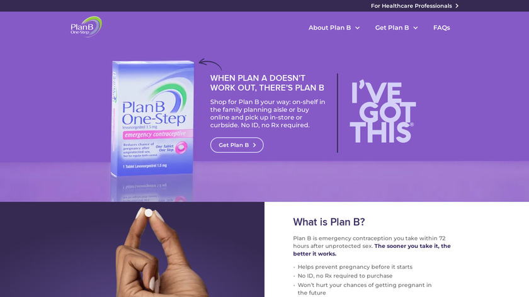Click the curved arrow pointing at box
529x297 pixels.
[210, 64]
